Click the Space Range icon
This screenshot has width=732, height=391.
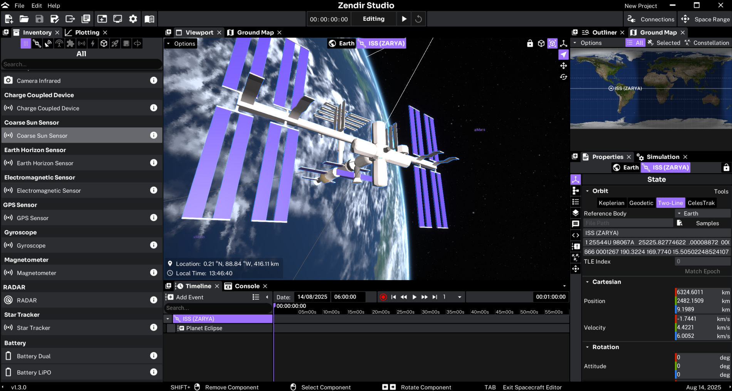(x=685, y=19)
